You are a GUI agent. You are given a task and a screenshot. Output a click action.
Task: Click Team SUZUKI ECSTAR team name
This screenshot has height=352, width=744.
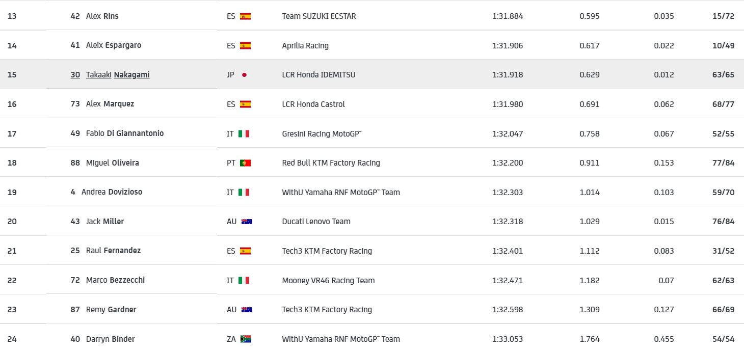click(x=319, y=16)
